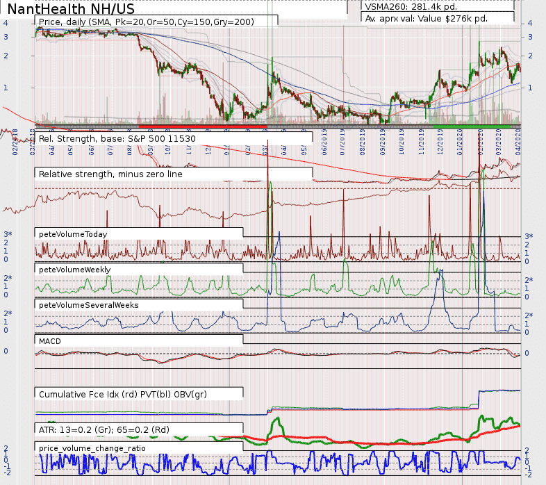This screenshot has width=546, height=485.
Task: Select the Price, daily (SMA...) panel label
Action: [147, 22]
